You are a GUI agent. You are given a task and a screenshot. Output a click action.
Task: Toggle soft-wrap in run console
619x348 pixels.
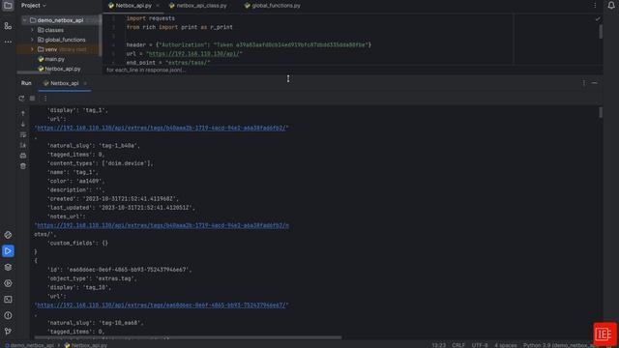23,135
